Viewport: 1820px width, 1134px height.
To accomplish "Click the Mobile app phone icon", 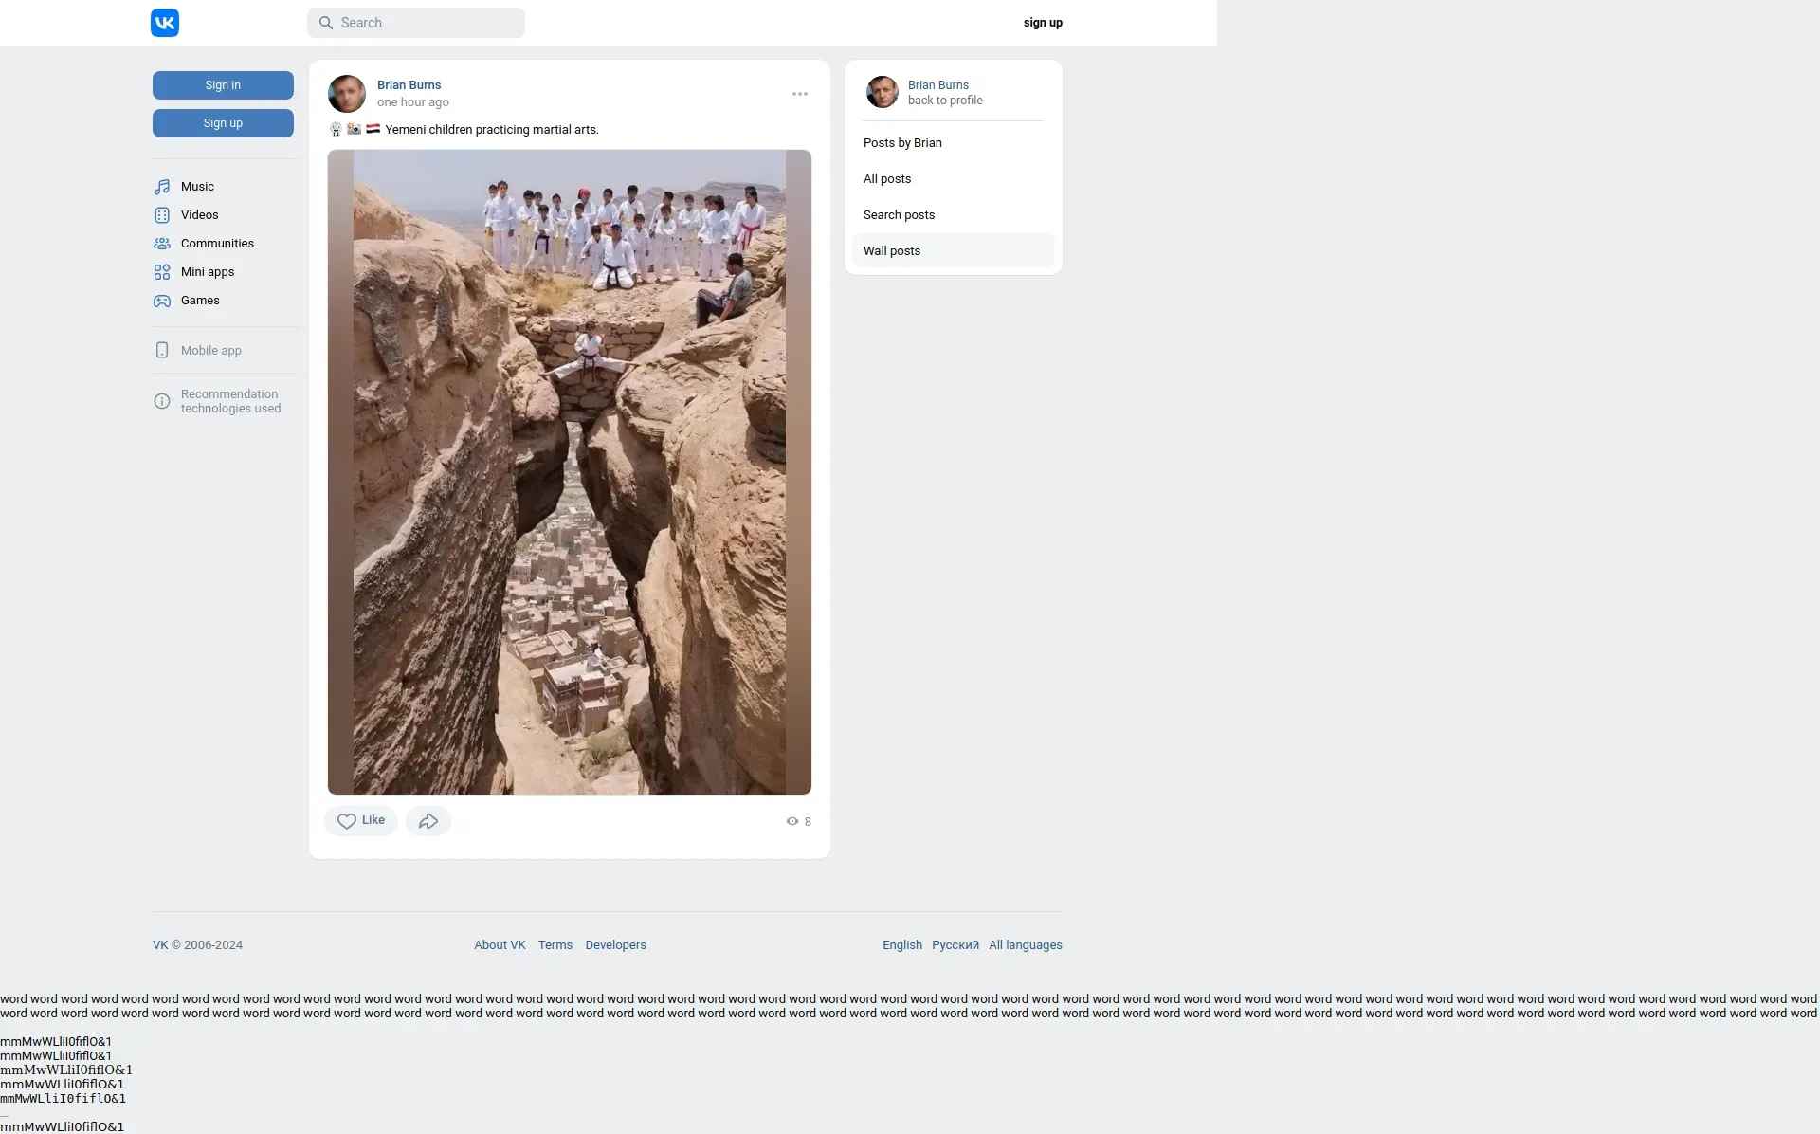I will pyautogui.click(x=162, y=351).
